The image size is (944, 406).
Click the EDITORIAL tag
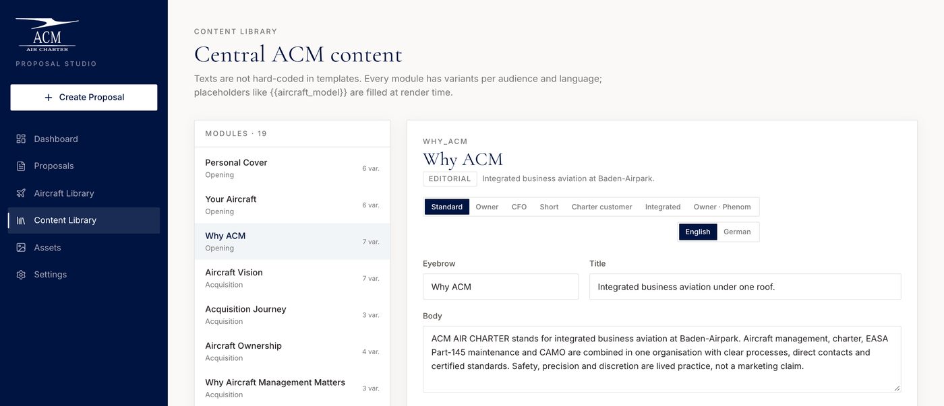pos(450,178)
